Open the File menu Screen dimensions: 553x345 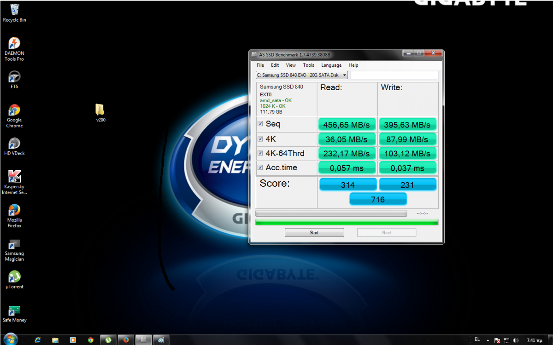point(260,65)
